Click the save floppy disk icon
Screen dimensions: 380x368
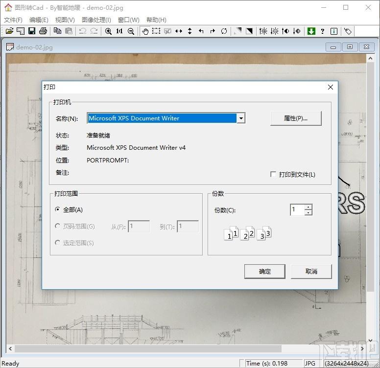(32, 31)
